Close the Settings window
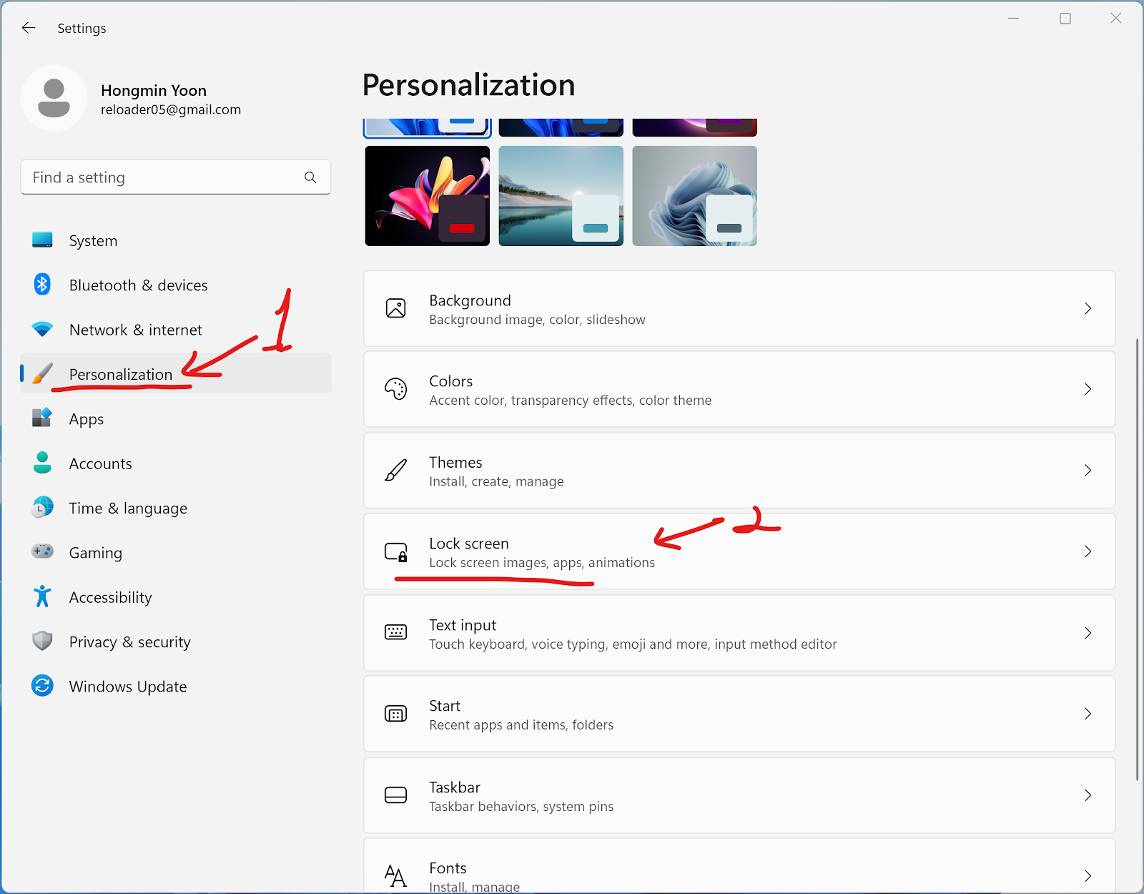Screen dimensions: 1144x894 (1116, 19)
